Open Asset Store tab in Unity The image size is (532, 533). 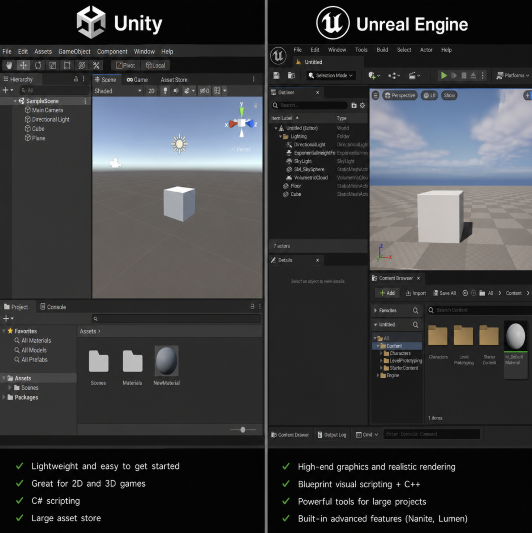[x=174, y=80]
